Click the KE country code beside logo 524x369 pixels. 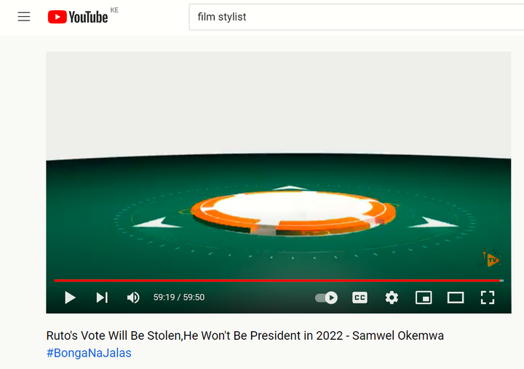(x=114, y=10)
